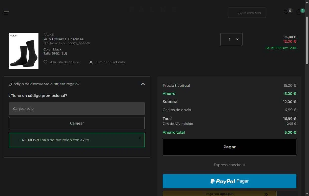Click the 'Ahorro total' label
309x196 pixels.
(x=174, y=132)
